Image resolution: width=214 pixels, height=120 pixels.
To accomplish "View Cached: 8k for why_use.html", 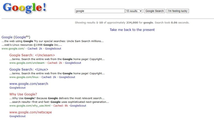I will coord(60,105).
